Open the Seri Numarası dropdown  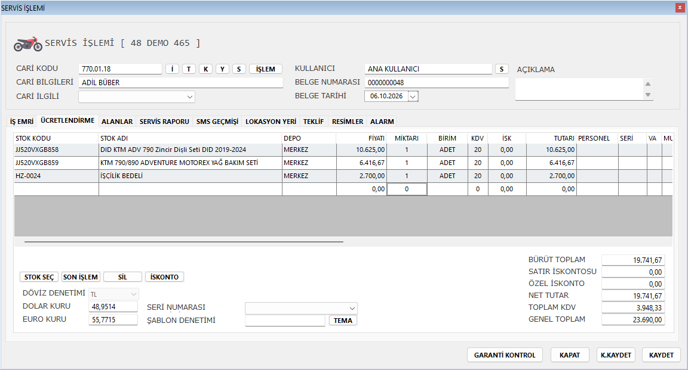click(x=352, y=308)
